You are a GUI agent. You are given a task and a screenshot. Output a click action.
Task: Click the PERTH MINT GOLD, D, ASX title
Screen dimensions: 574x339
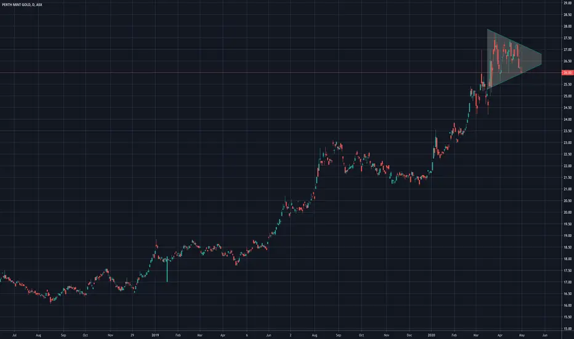22,5
